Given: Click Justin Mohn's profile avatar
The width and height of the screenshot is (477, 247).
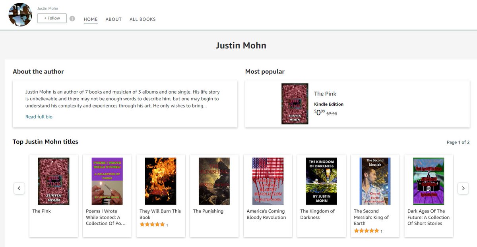Looking at the screenshot, I should point(20,15).
